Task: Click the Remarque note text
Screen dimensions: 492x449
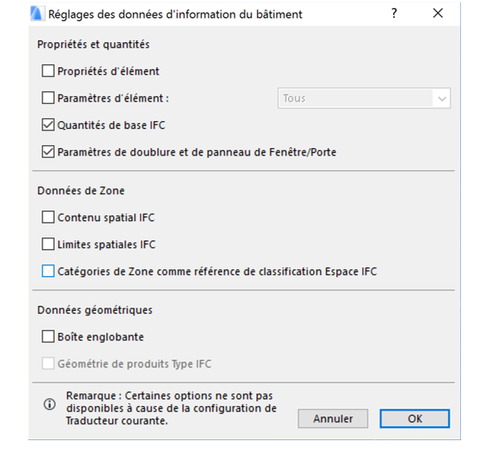Action: coord(172,408)
